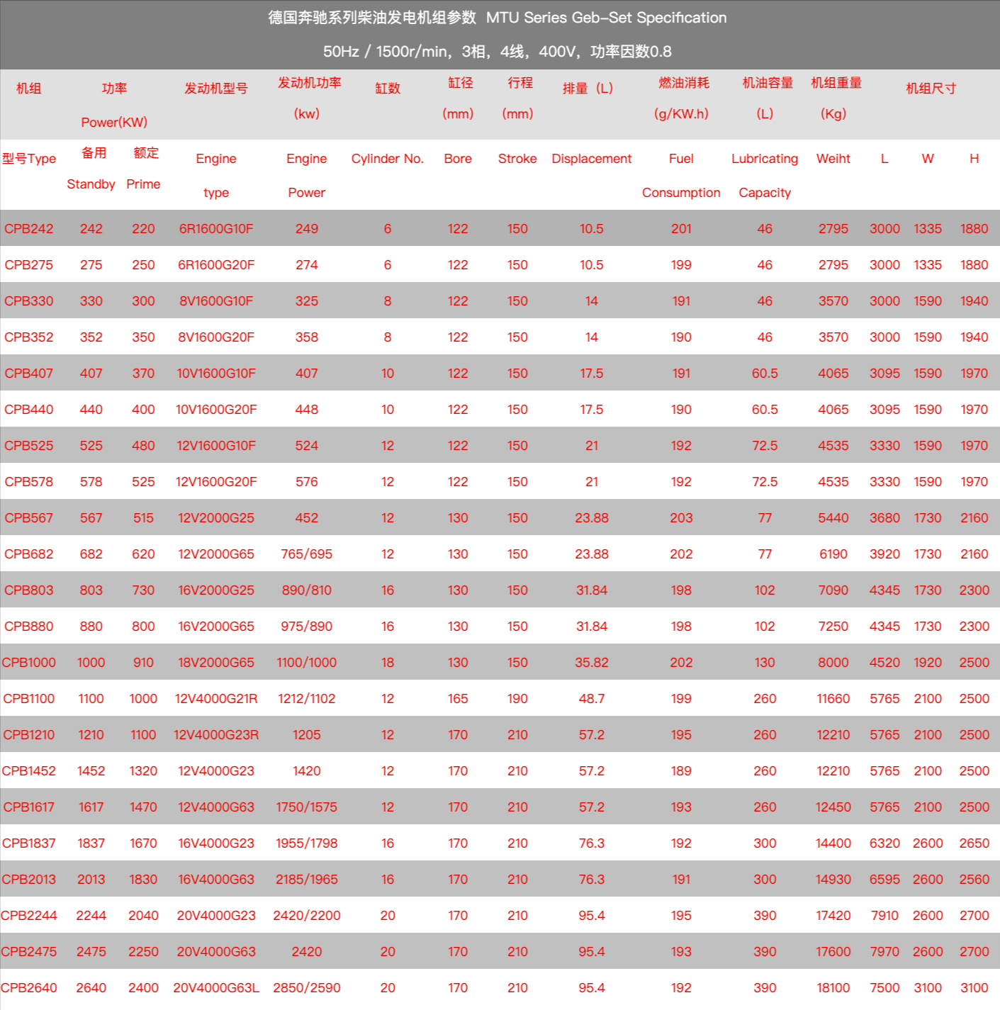Select the CPB2640 type cell
Image resolution: width=1000 pixels, height=1010 pixels.
[29, 988]
